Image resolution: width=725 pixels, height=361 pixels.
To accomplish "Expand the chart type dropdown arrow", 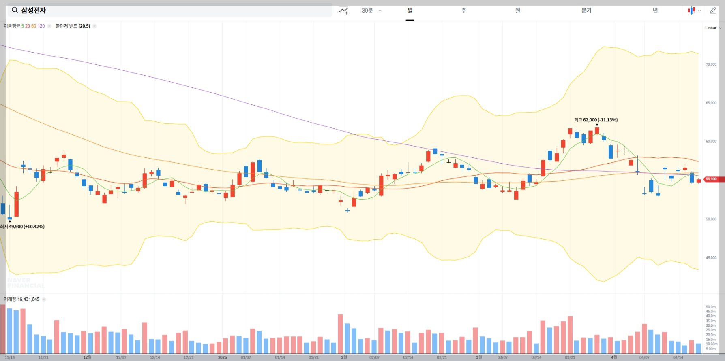I will [x=699, y=11].
